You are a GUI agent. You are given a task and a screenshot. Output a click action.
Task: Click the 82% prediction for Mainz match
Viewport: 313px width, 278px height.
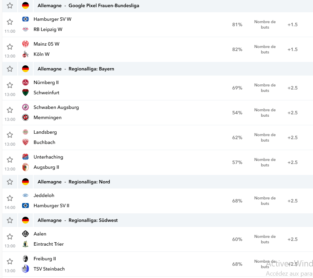click(x=237, y=49)
